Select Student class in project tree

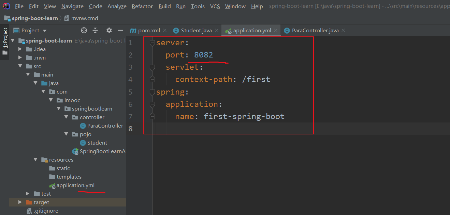coord(94,143)
